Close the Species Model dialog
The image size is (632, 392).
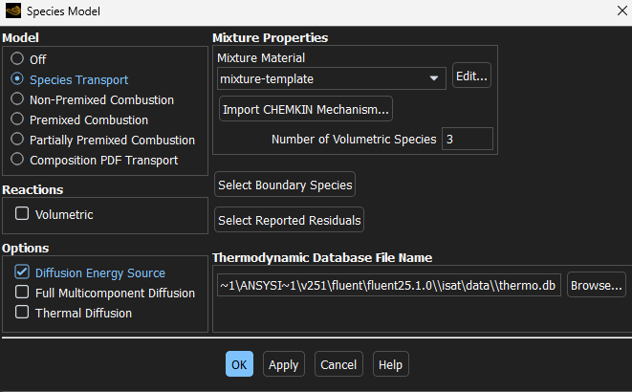pos(611,11)
